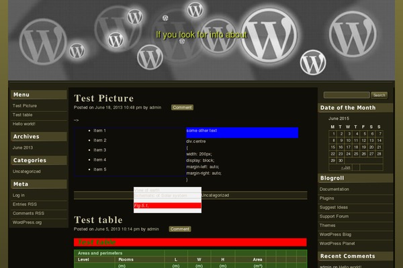Open the WordPress Blog link
This screenshot has width=403, height=268.
[335, 234]
